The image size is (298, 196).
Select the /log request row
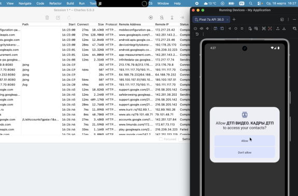tap(95, 85)
